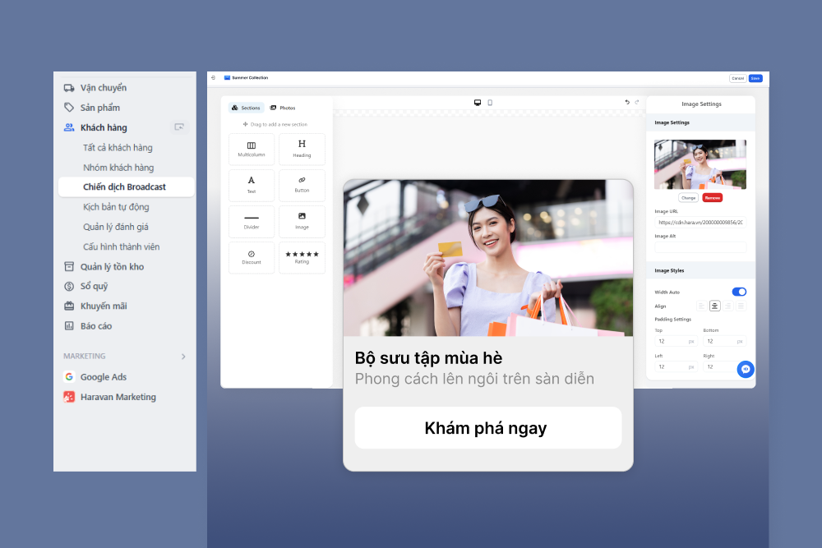Viewport: 822px width, 548px height.
Task: Collapse the Khách hàng menu group
Action: (x=104, y=127)
